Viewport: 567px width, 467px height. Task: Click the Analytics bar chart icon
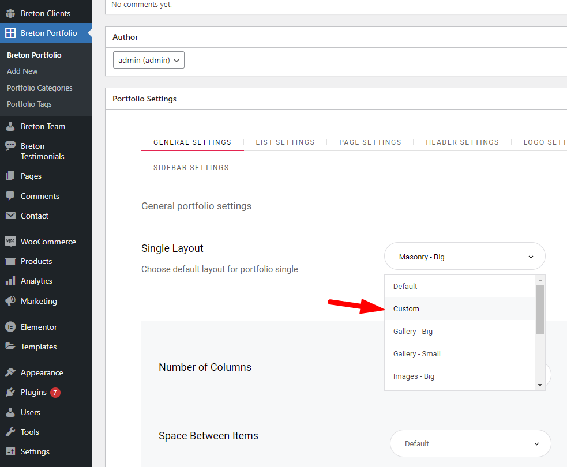coord(10,281)
